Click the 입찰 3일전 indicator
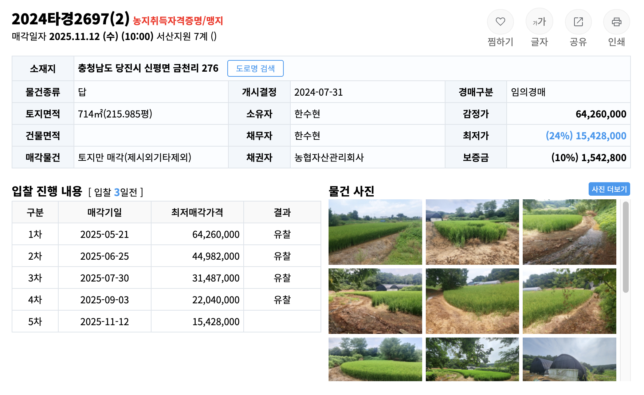Screen dimensions: 644x395 116,192
